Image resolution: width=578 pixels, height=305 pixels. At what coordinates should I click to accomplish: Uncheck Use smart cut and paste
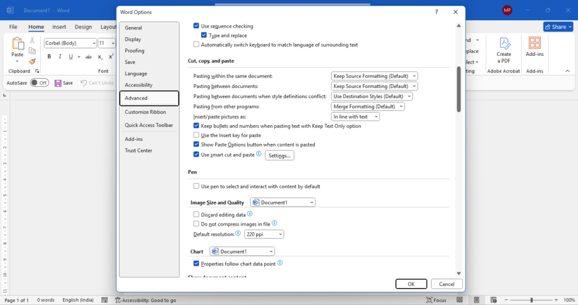pos(196,154)
